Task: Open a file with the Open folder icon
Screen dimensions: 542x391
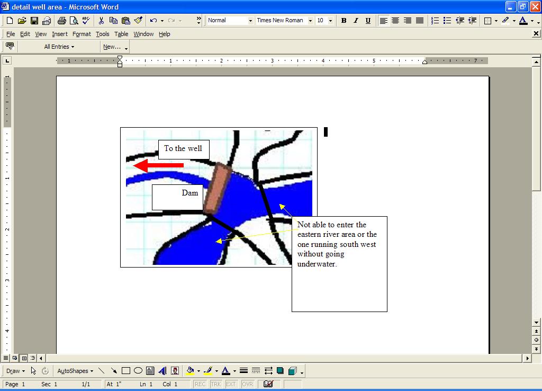Action: pos(22,21)
